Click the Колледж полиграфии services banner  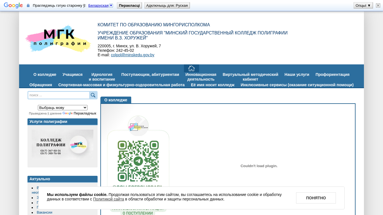[x=63, y=144]
